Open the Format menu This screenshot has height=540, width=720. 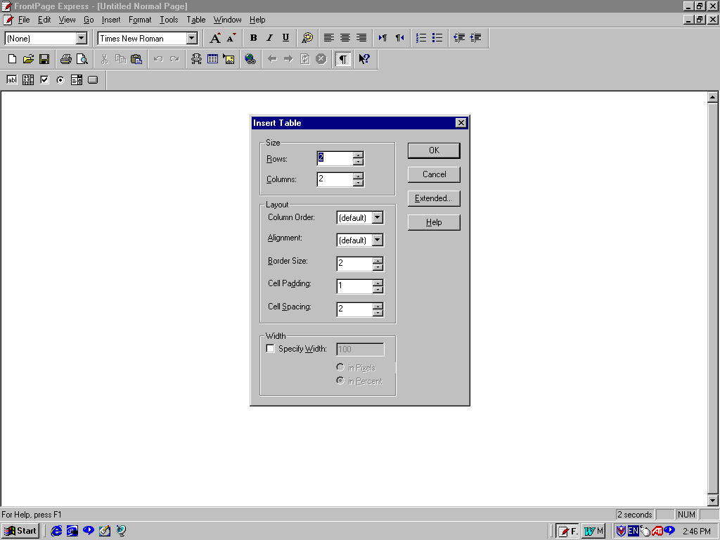tap(140, 20)
